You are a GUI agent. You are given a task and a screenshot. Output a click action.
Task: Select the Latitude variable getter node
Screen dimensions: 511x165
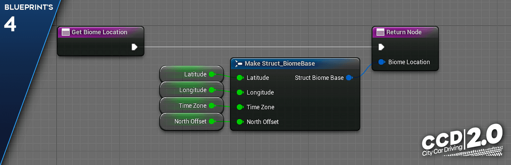click(192, 74)
